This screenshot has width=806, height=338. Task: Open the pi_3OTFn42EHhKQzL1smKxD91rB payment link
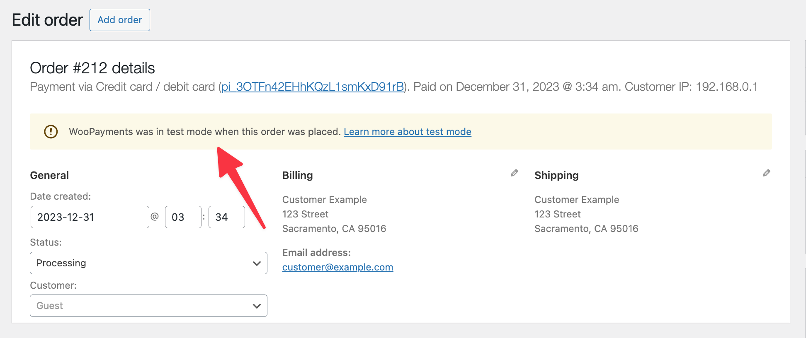(312, 87)
